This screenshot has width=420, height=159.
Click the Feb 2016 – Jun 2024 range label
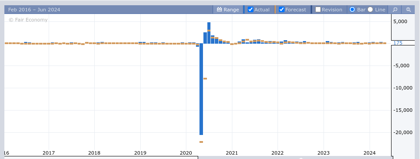pos(34,10)
